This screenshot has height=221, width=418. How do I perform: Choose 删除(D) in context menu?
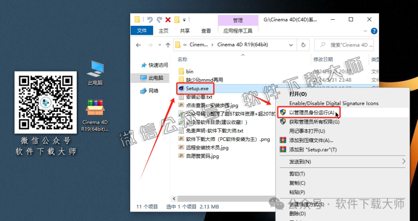coord(297,214)
